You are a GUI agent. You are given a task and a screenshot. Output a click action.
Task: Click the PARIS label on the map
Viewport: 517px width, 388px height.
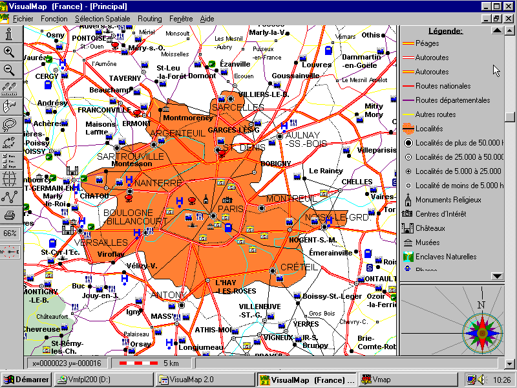(231, 209)
